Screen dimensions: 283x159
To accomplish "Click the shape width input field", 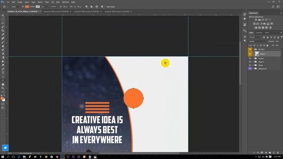I will coord(65,7).
